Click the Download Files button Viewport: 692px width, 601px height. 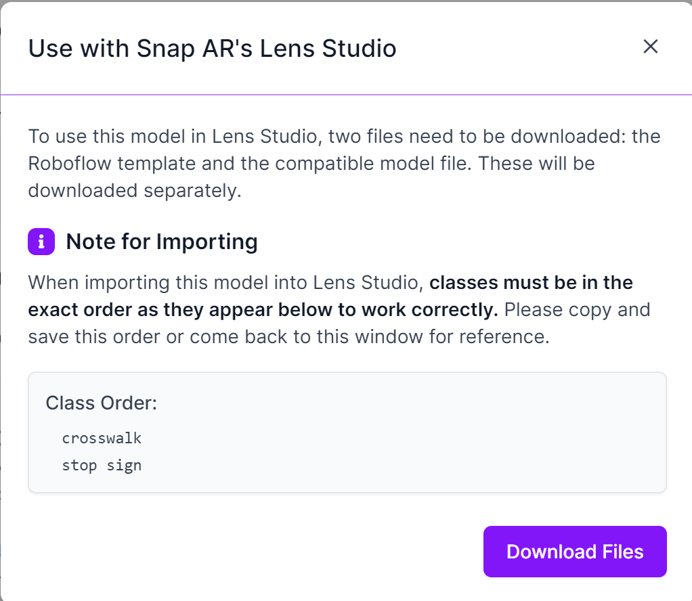tap(575, 551)
